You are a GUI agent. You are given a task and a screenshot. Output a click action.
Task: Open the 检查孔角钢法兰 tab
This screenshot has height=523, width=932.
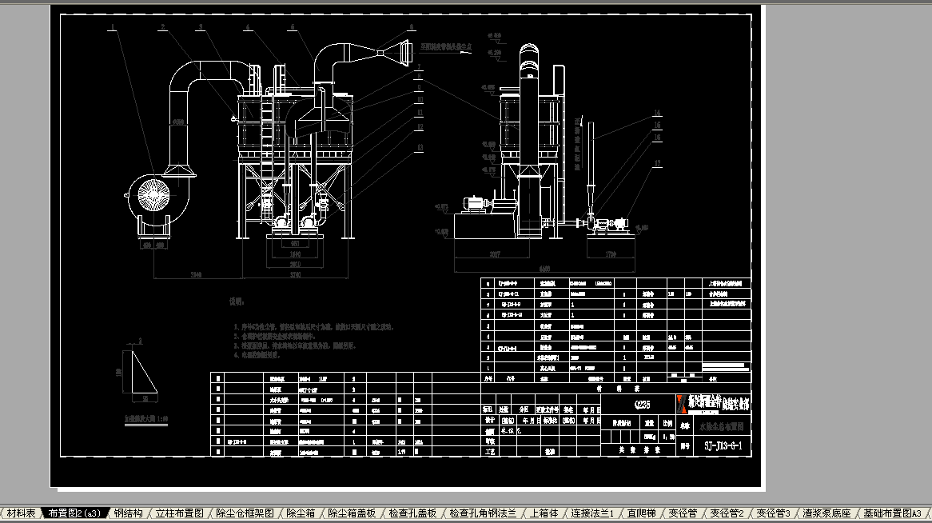point(483,513)
